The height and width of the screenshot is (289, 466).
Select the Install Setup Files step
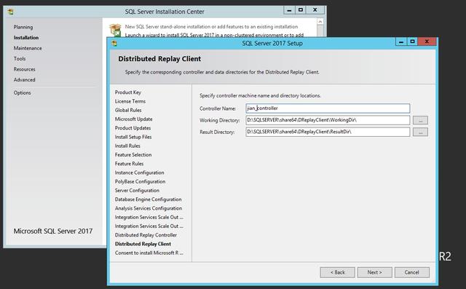click(x=133, y=137)
